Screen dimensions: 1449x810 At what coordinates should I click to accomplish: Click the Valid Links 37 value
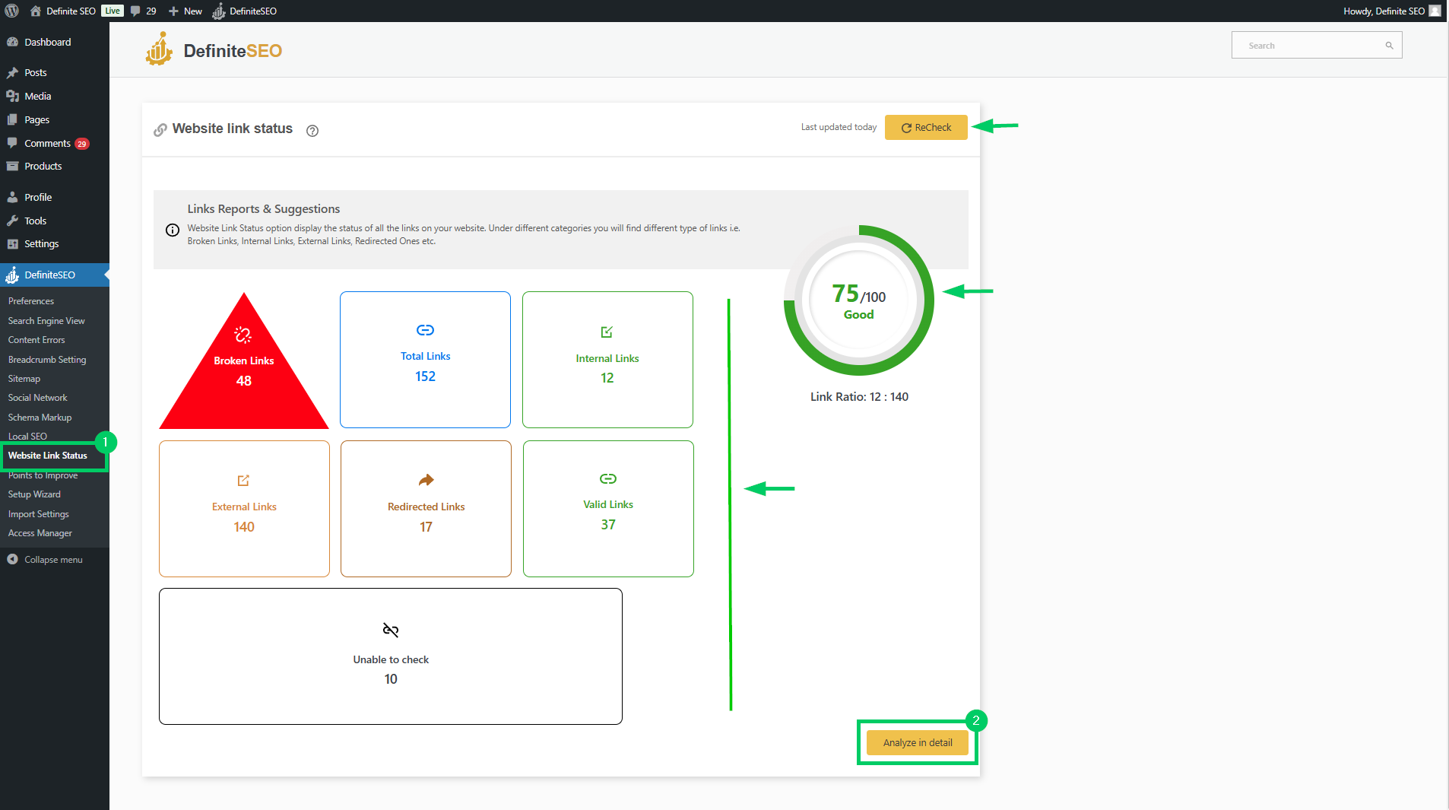pos(608,525)
